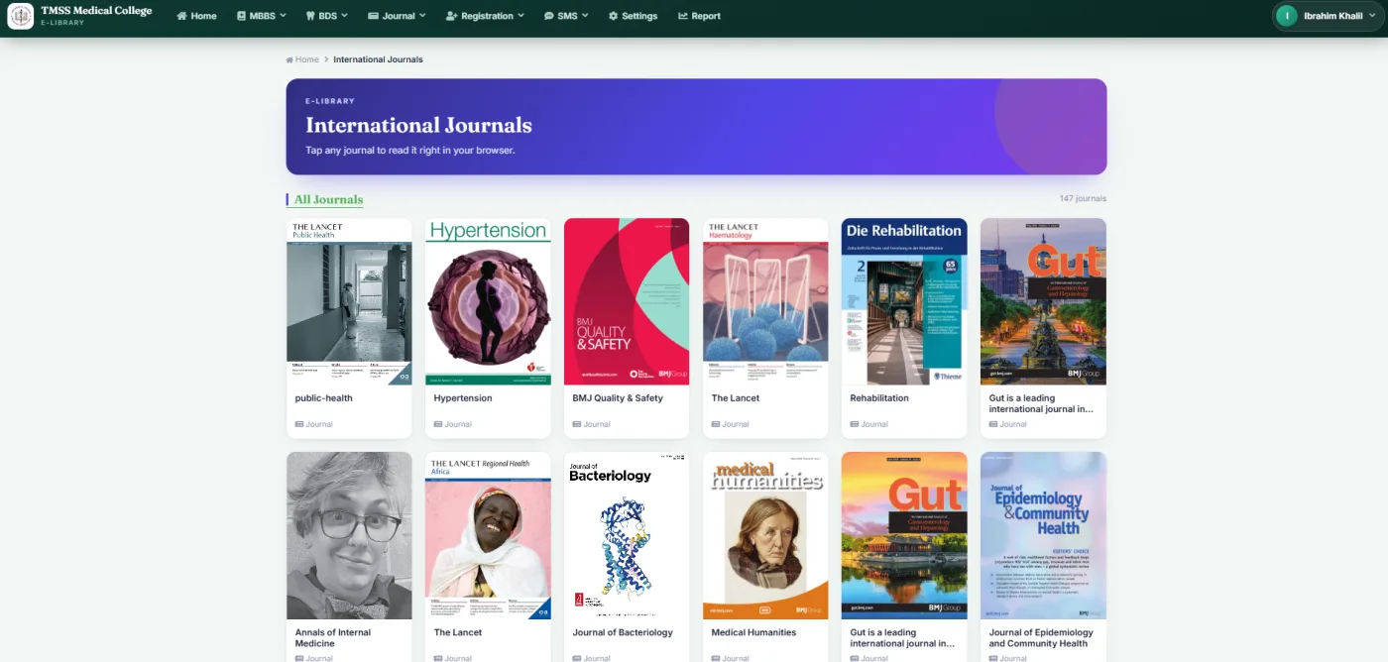Screen dimensions: 1388x662
Task: Open Medical Humanities title link
Action: pos(753,632)
